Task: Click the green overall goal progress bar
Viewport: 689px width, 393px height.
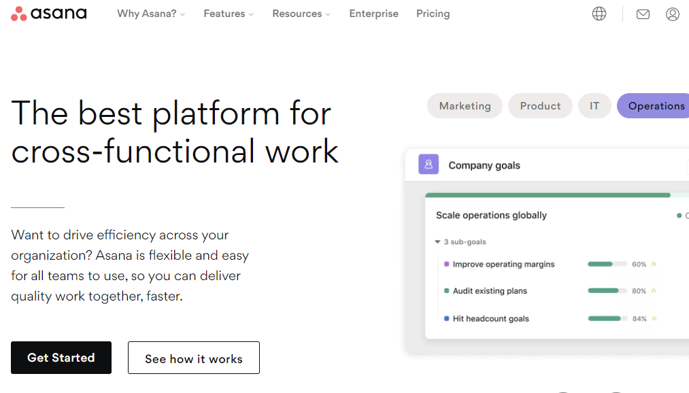Action: pos(548,195)
